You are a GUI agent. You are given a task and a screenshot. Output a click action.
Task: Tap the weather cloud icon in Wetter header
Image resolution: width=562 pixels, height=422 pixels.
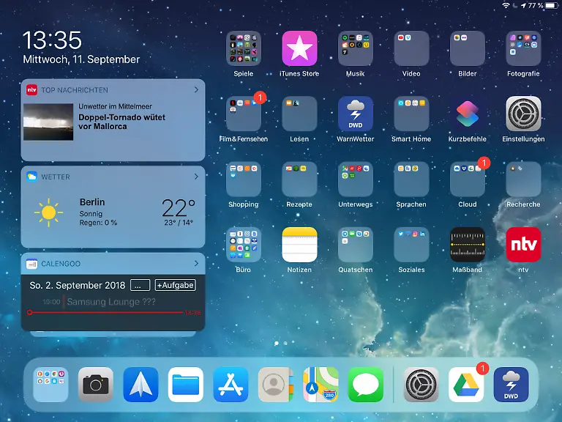(x=31, y=177)
